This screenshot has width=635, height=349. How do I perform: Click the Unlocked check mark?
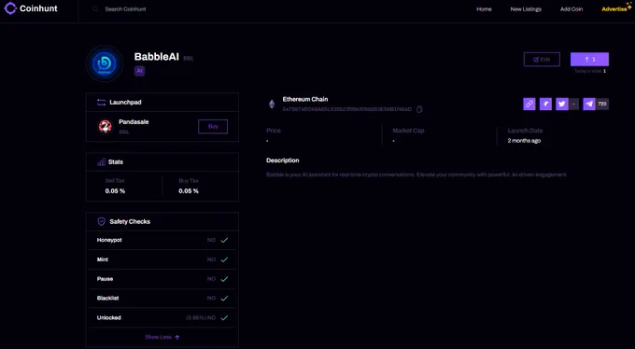[224, 318]
